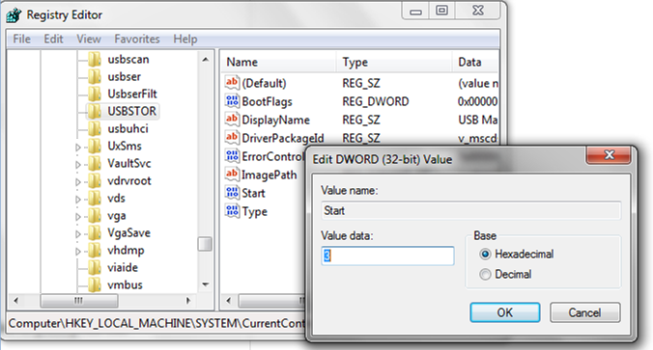Click the vmbus folder icon
The image size is (653, 350).
click(95, 285)
